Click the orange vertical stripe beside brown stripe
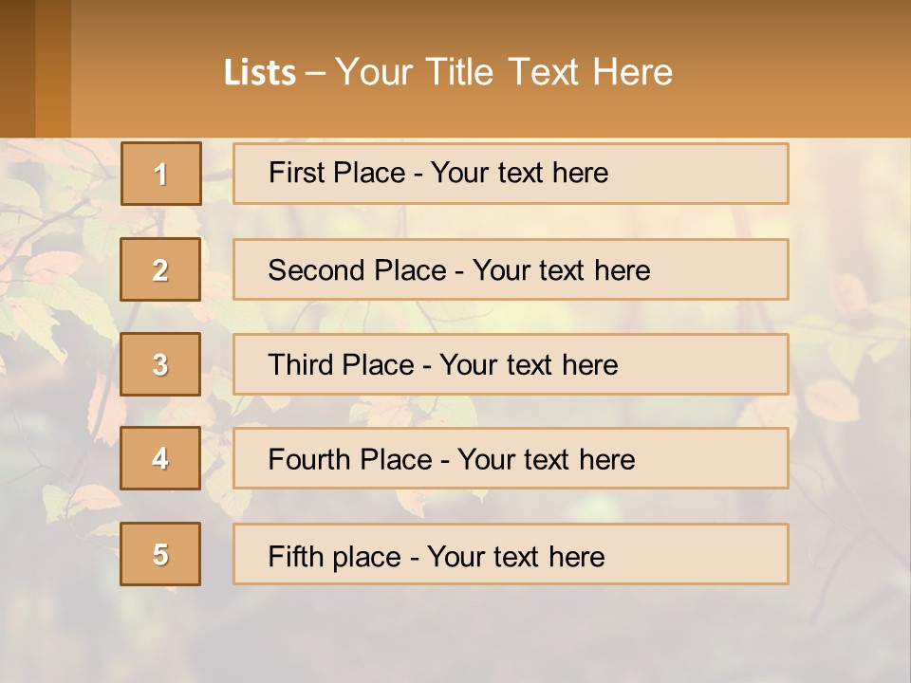 (53, 66)
